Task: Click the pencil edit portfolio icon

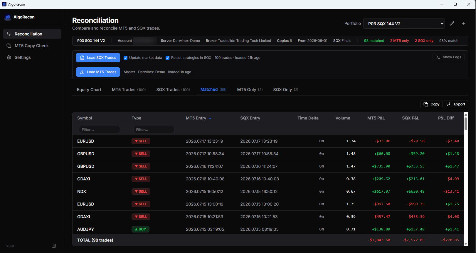Action: [452, 23]
